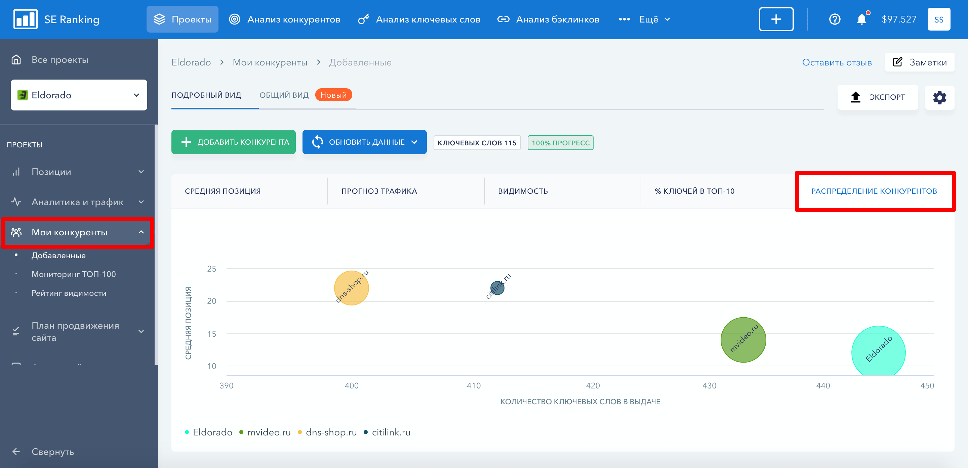Open the Eldorado project selector dropdown
This screenshot has width=968, height=468.
click(79, 95)
